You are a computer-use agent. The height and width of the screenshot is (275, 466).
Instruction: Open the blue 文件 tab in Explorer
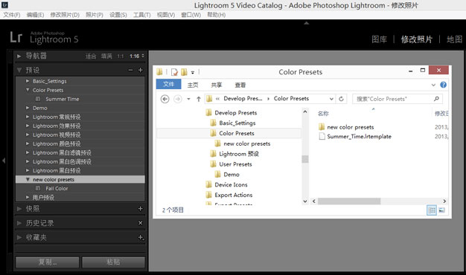[168, 84]
